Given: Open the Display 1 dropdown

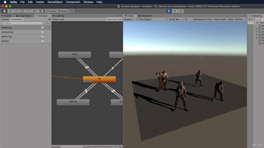Looking at the screenshot, I should (130, 19).
